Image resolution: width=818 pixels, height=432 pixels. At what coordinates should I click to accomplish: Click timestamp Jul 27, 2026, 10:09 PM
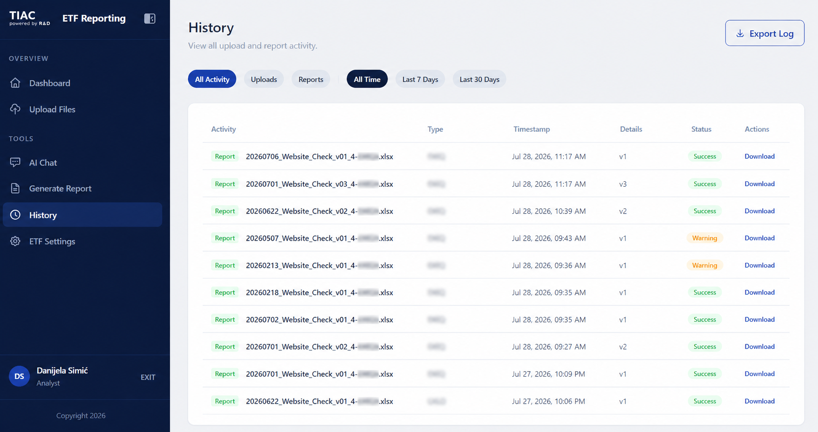point(548,374)
